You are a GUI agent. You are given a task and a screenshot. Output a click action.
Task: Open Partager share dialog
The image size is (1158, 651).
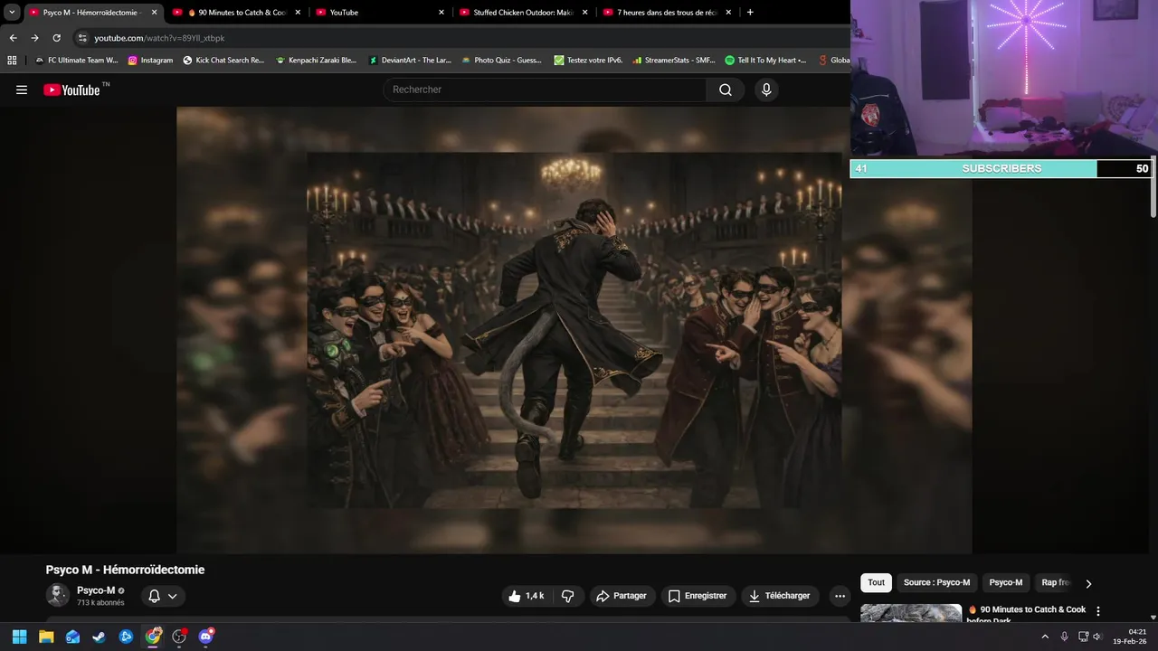tap(622, 596)
